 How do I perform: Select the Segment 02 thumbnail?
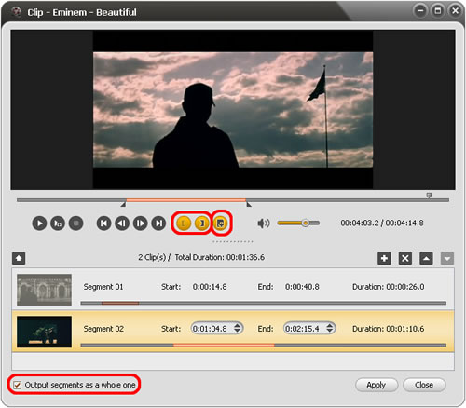coord(44,332)
